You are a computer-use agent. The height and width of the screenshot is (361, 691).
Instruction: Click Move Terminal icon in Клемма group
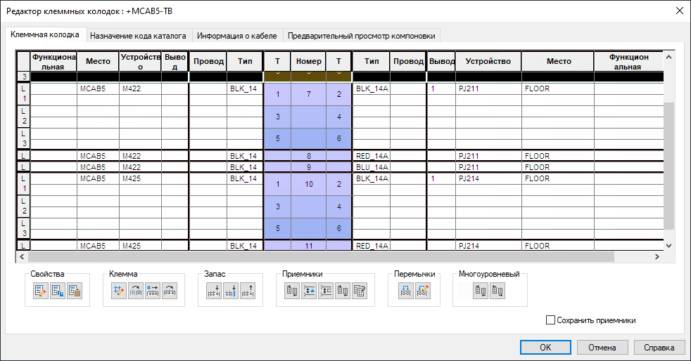coord(170,291)
